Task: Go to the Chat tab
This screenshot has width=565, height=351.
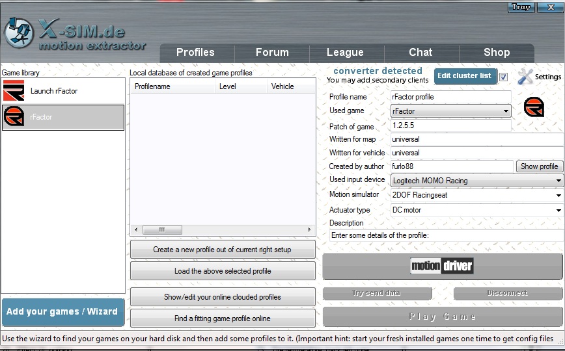Action: point(420,53)
